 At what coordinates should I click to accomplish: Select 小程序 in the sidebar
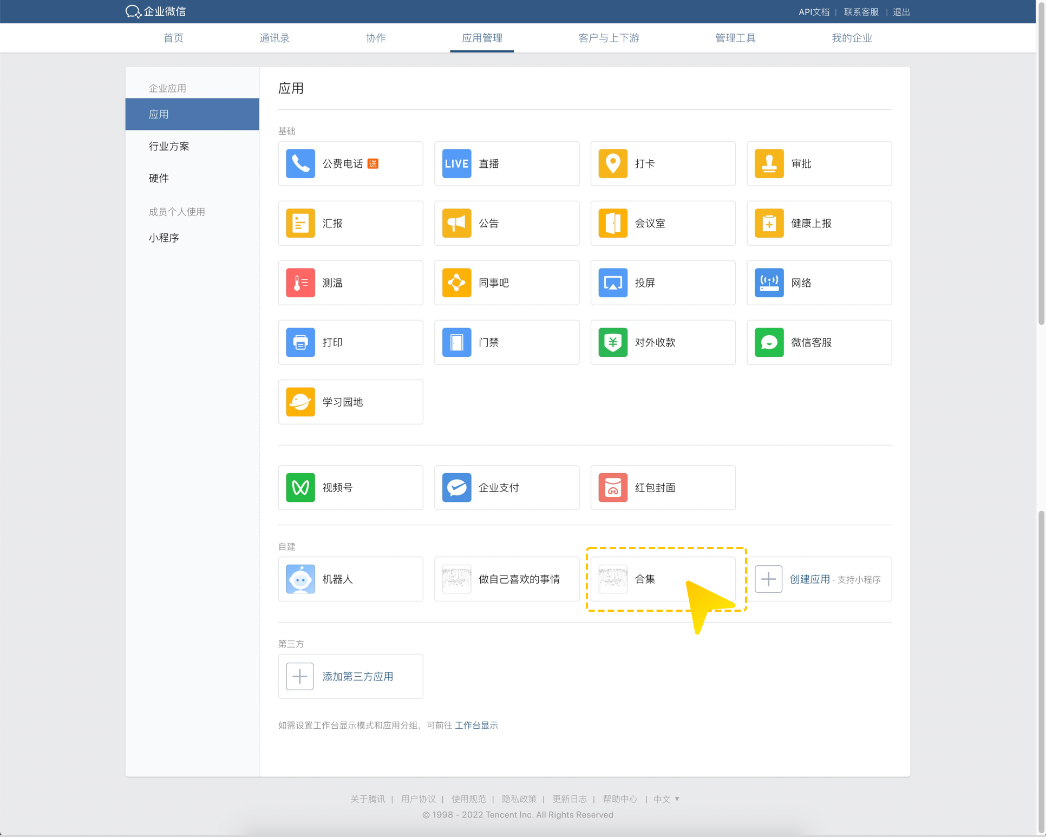tap(164, 238)
